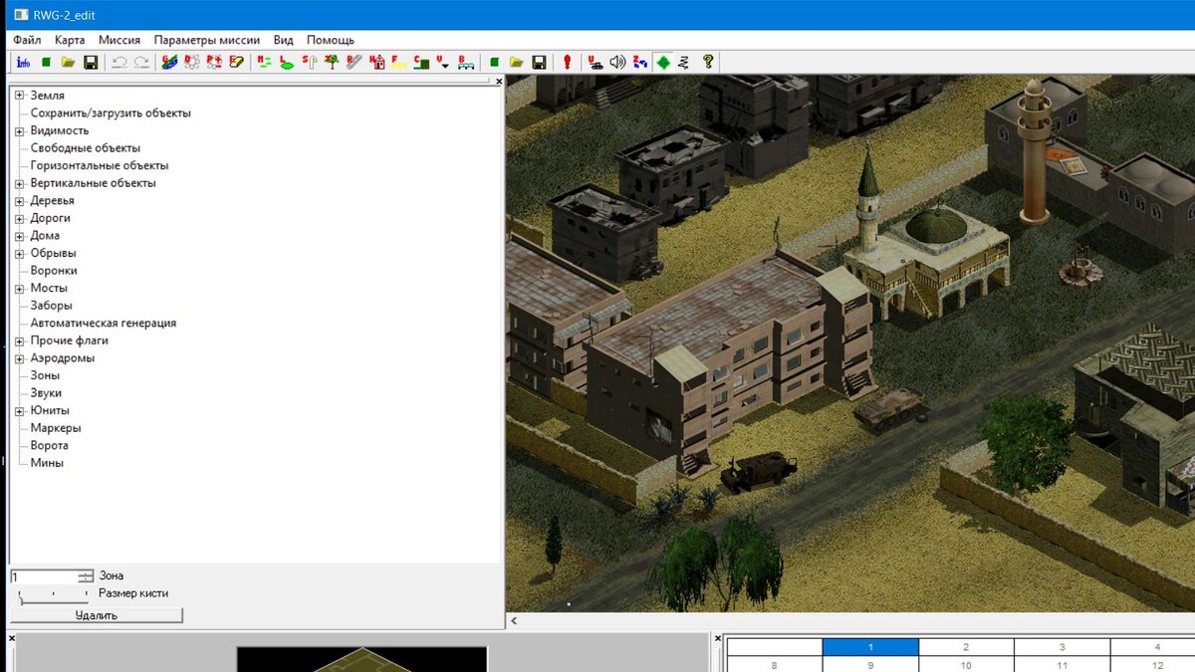Viewport: 1195px width, 672px height.
Task: Click the Удалить button
Action: [97, 615]
